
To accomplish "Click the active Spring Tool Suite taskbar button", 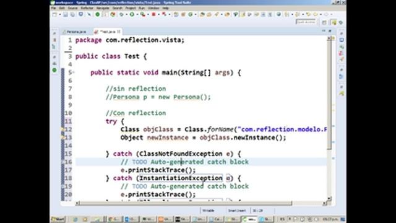I will (249, 219).
